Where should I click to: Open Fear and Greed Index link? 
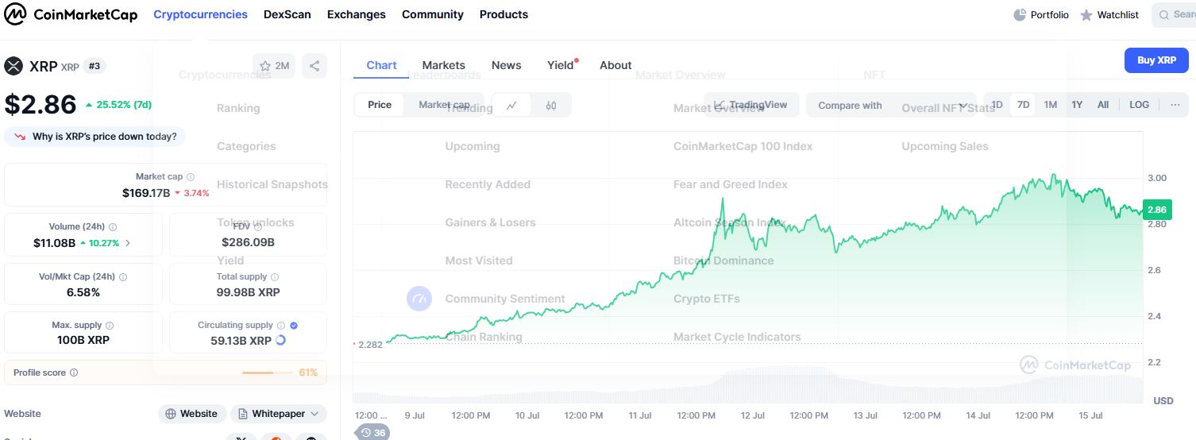point(731,184)
